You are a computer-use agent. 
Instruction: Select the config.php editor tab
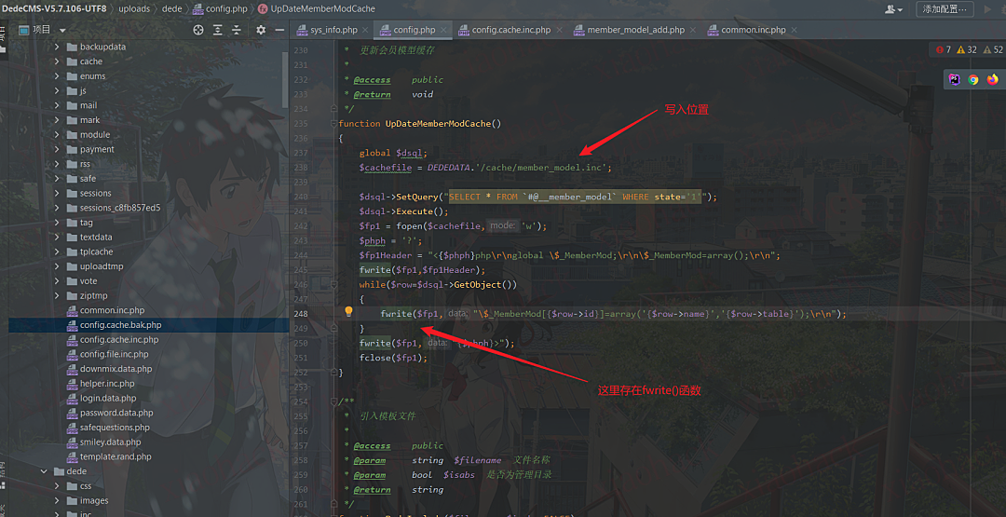click(x=414, y=30)
